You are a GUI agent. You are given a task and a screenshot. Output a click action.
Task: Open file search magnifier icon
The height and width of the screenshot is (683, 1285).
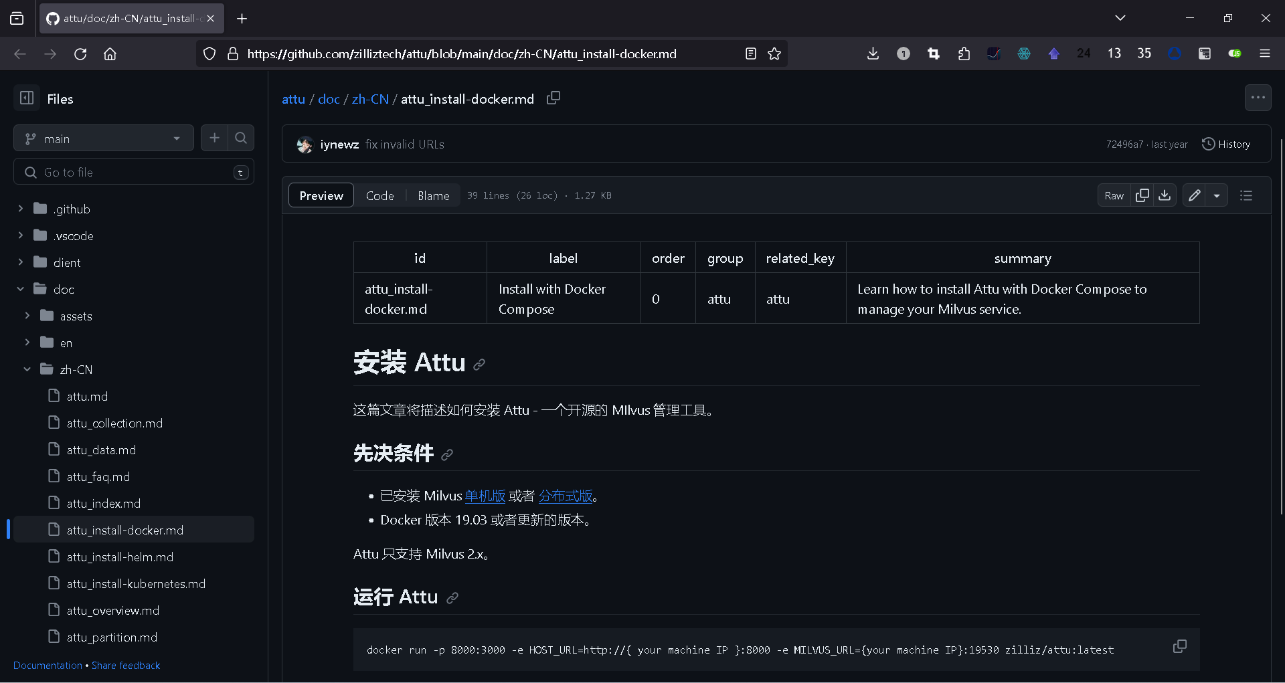pos(241,138)
